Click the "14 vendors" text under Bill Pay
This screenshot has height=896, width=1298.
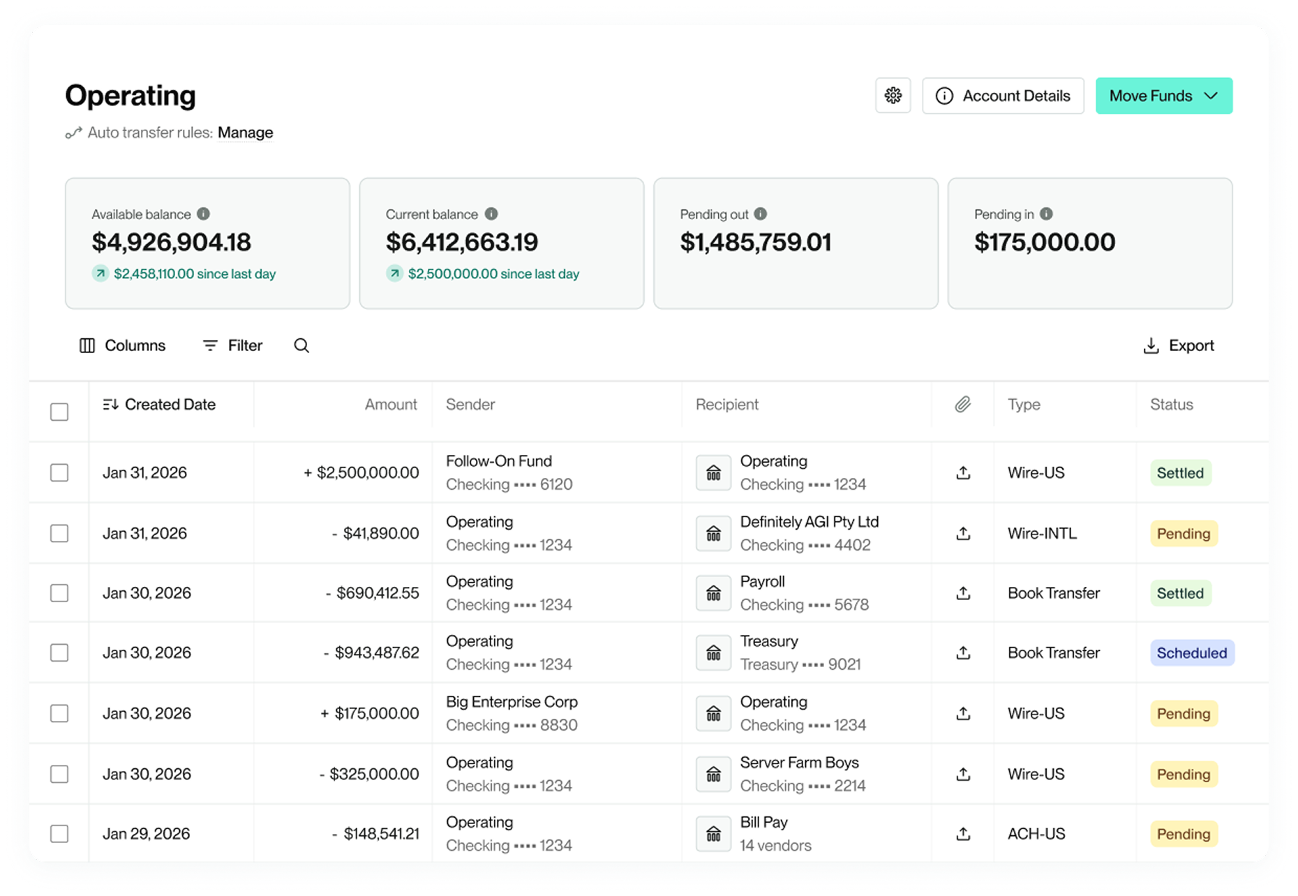775,845
